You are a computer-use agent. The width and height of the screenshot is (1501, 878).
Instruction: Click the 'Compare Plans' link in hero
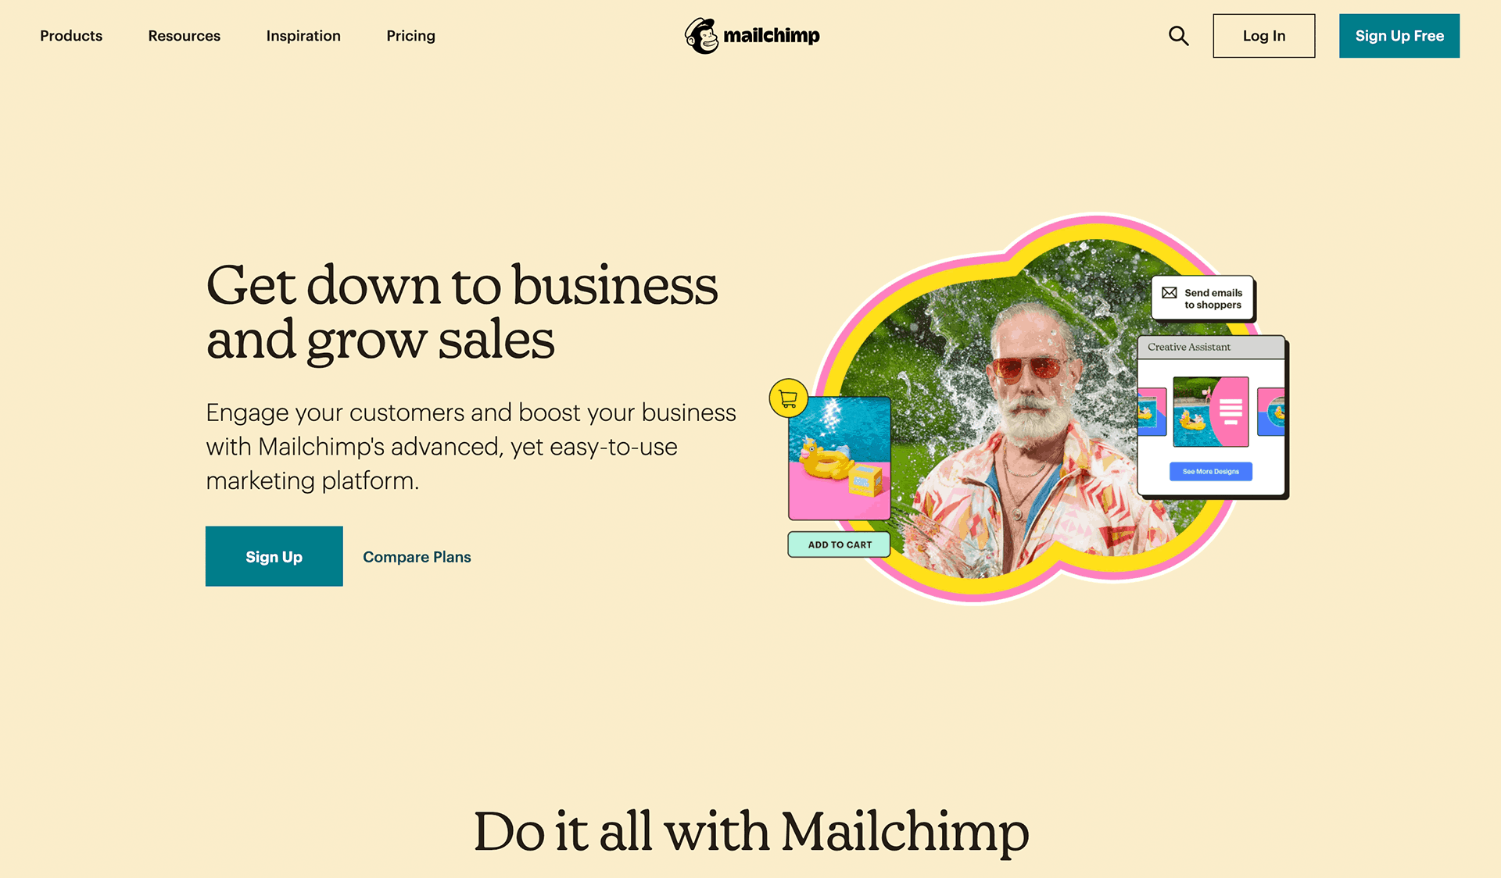pos(417,556)
